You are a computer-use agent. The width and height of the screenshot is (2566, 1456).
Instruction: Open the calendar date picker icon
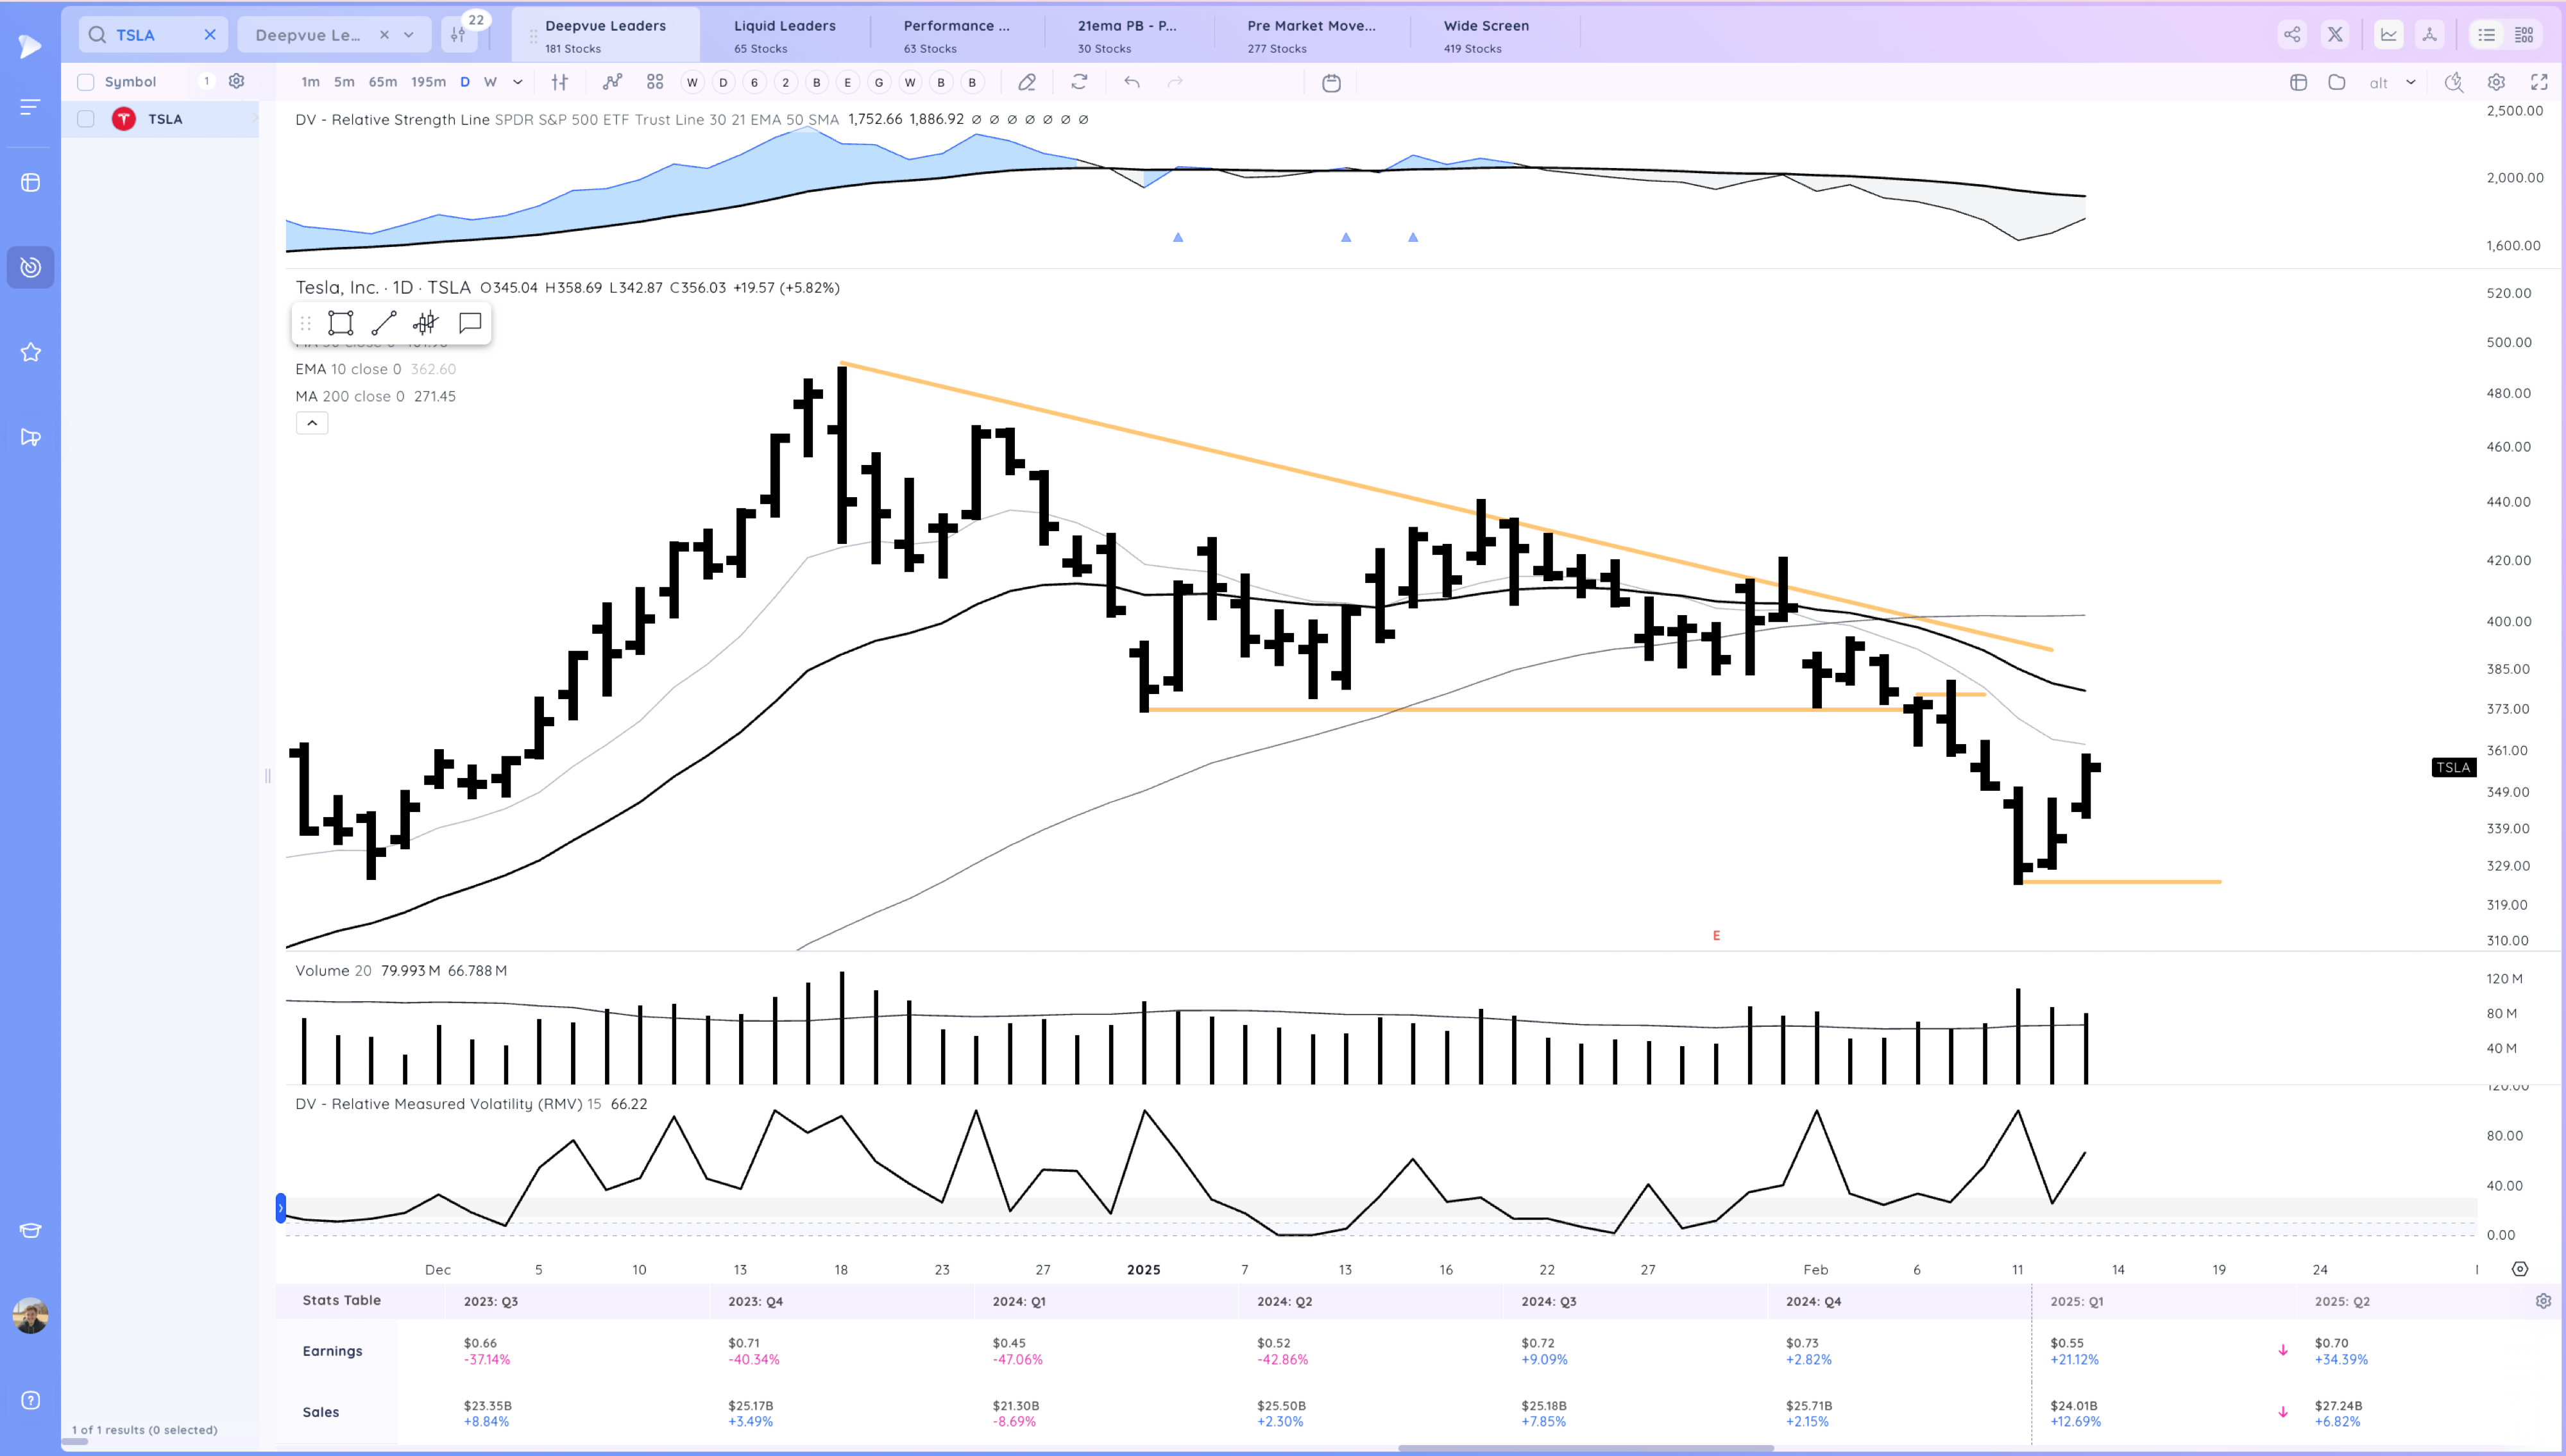pos(1331,83)
